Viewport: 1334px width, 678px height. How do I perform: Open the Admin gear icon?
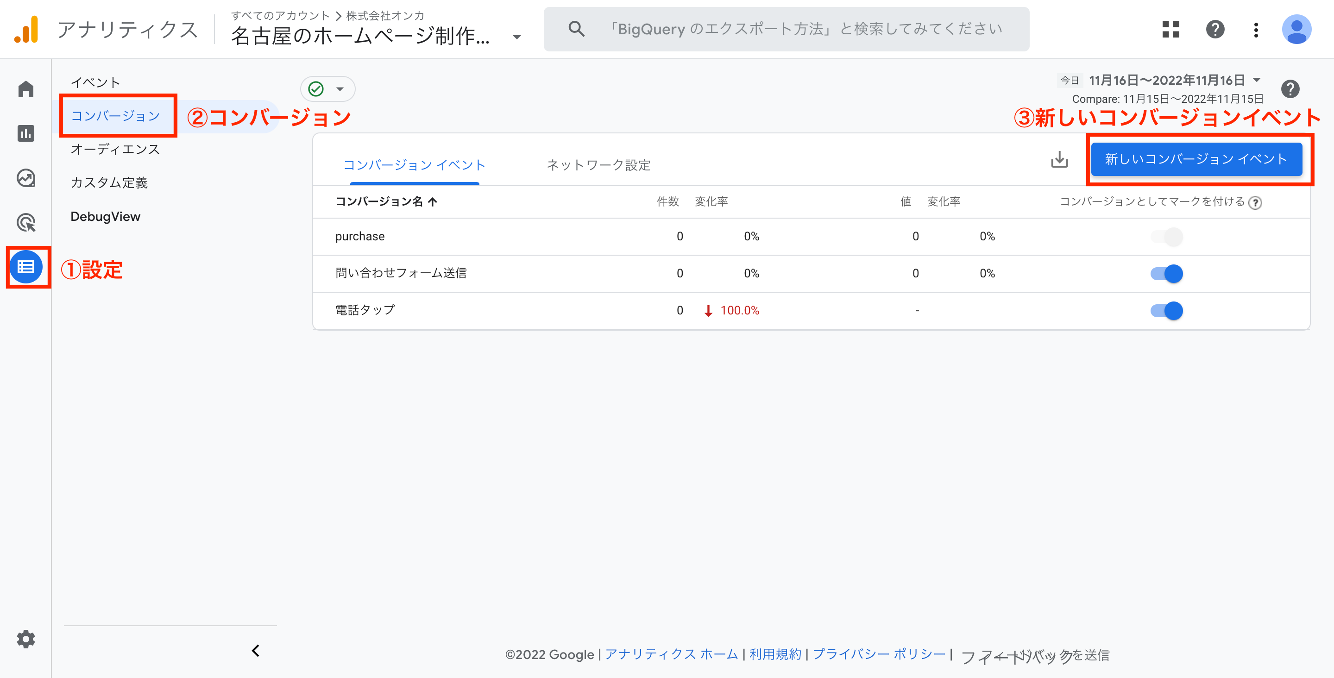[x=26, y=639]
